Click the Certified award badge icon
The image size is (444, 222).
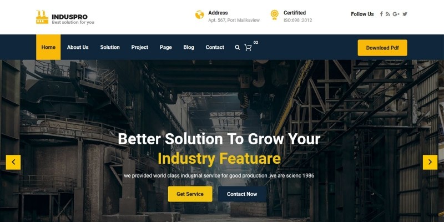[x=274, y=15]
